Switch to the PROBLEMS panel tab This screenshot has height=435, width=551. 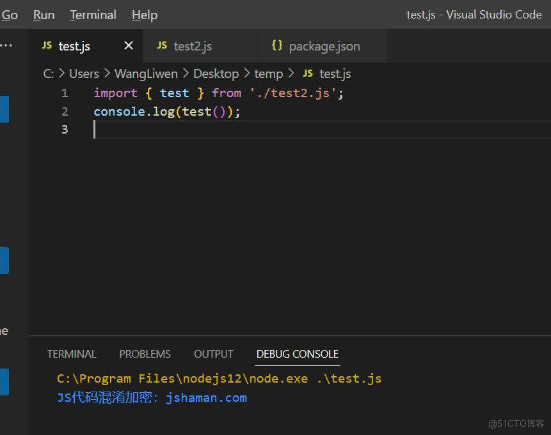145,354
